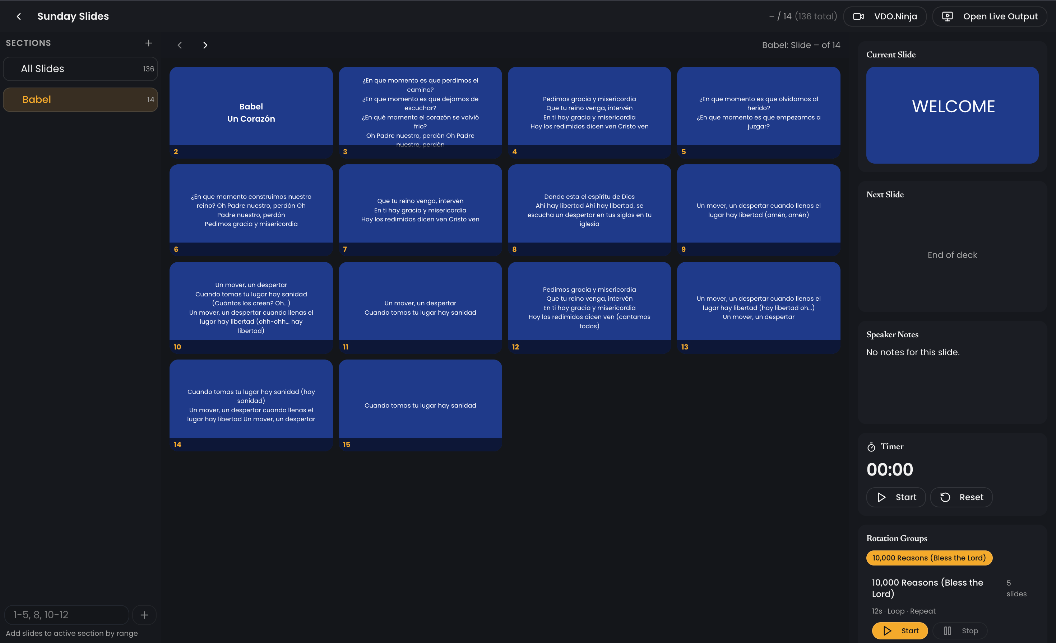This screenshot has height=643, width=1056.
Task: Reset the timer
Action: point(961,497)
